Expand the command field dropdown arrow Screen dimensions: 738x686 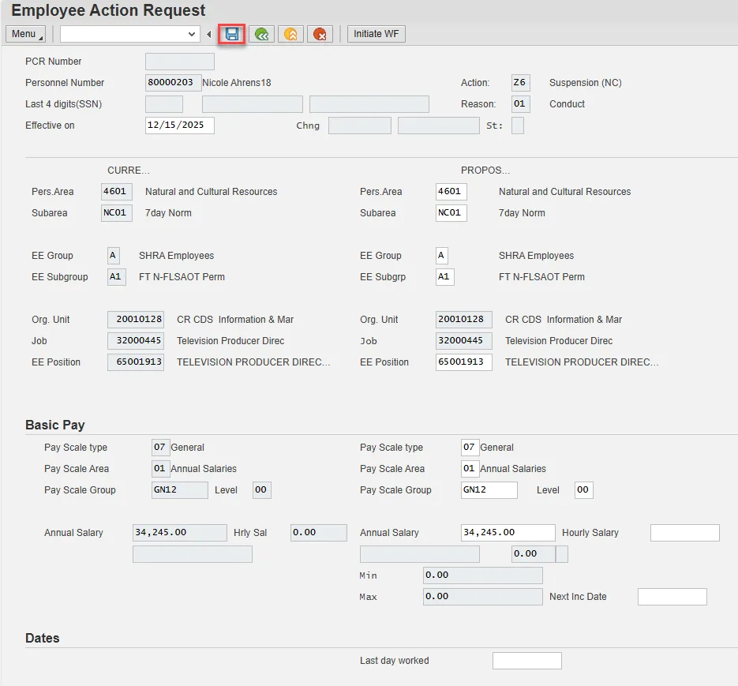click(192, 34)
